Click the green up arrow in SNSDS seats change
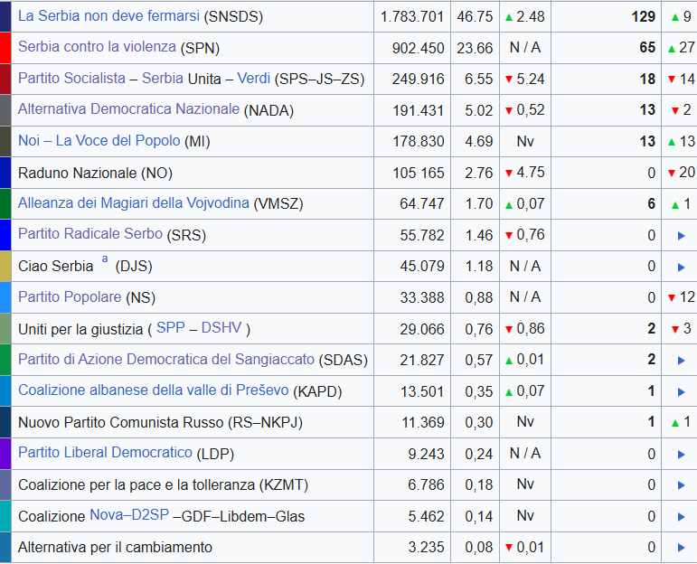The width and height of the screenshot is (697, 564). (x=675, y=16)
